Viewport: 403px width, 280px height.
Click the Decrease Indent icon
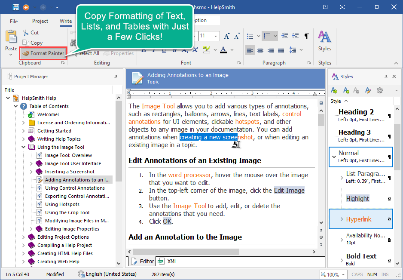pyautogui.click(x=285, y=36)
